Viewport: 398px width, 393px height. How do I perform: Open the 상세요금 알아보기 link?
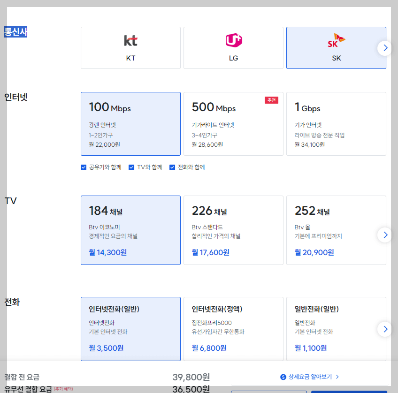click(310, 377)
